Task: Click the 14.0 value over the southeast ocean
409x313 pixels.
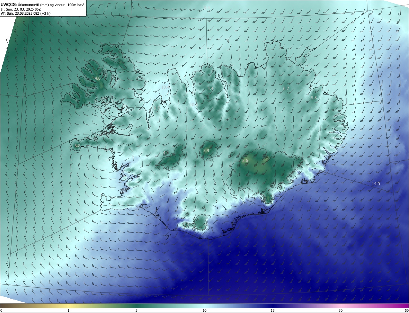Action: (x=376, y=184)
